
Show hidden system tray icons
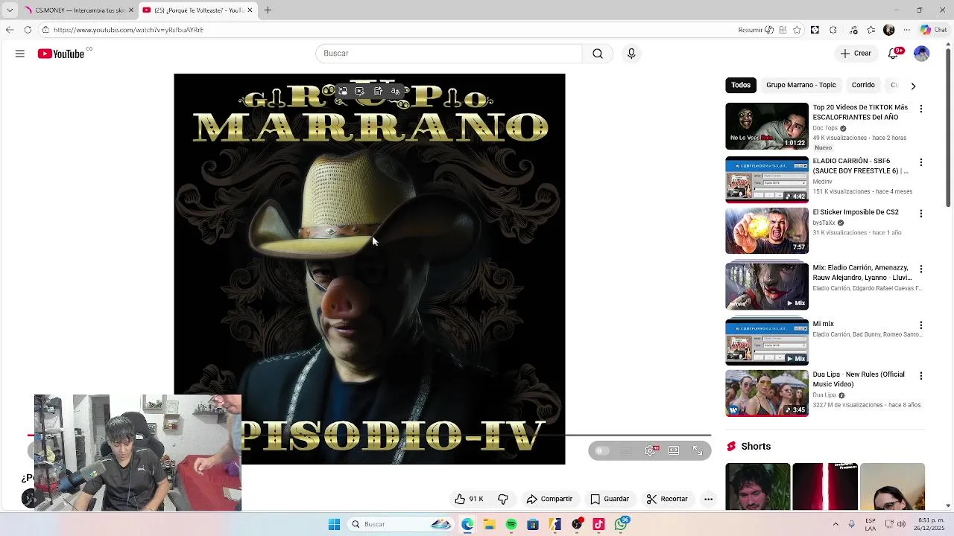coord(835,525)
